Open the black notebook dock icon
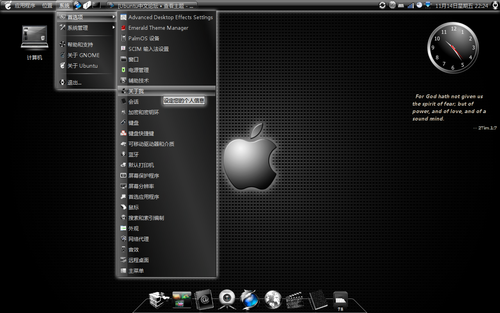Screen dimensions: 500x313 318,300
